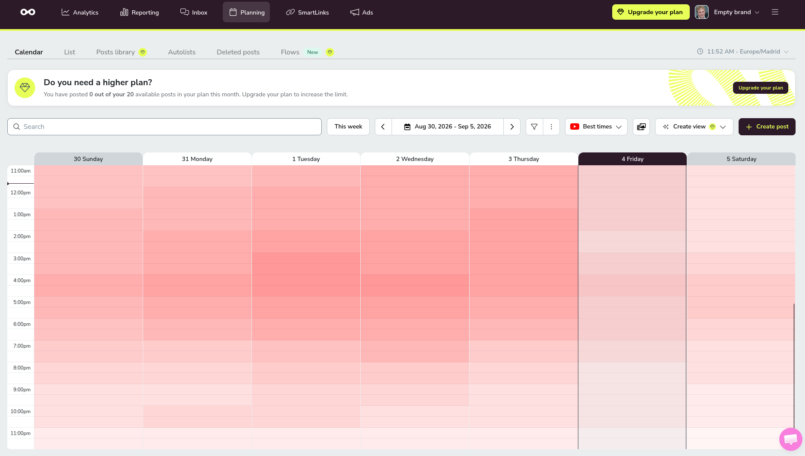
Task: Open the Europe/Madrid timezone dropdown
Action: pos(743,51)
